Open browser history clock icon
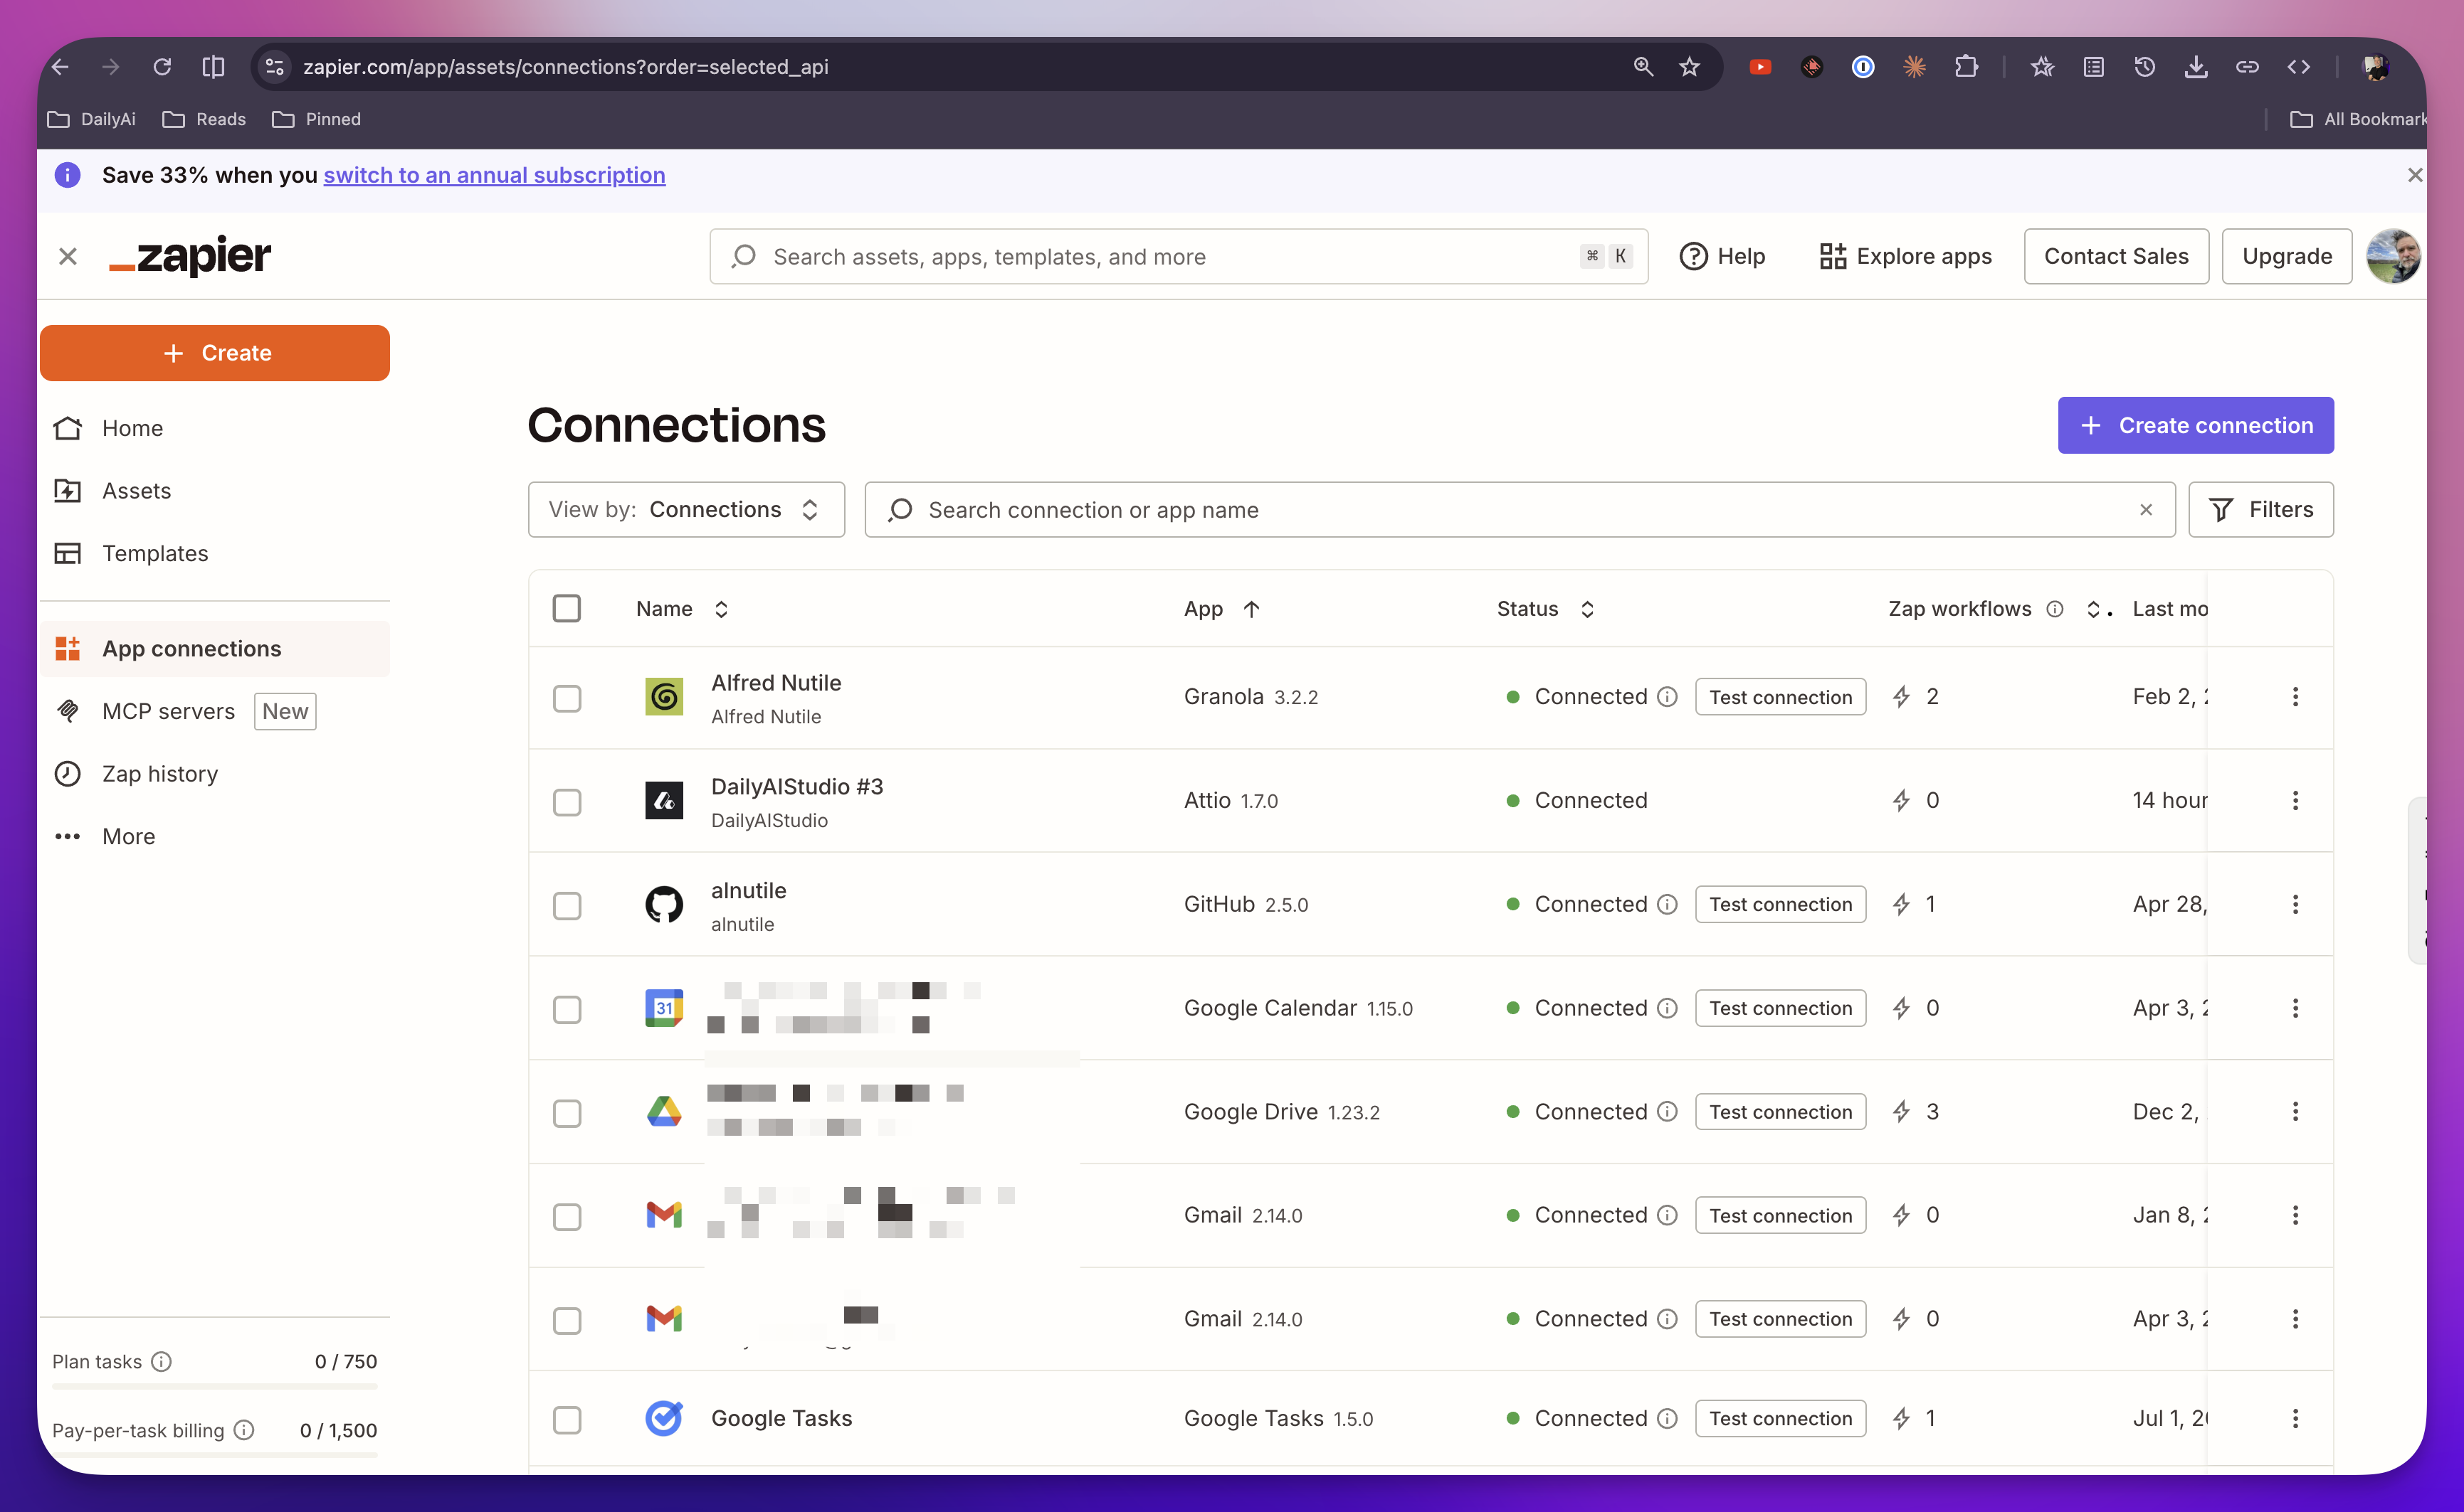This screenshot has height=1512, width=2464. coord(2144,67)
